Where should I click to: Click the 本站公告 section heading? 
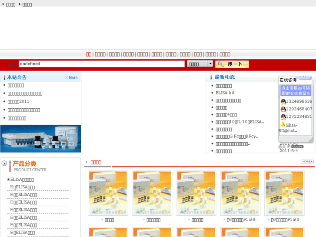(x=17, y=77)
